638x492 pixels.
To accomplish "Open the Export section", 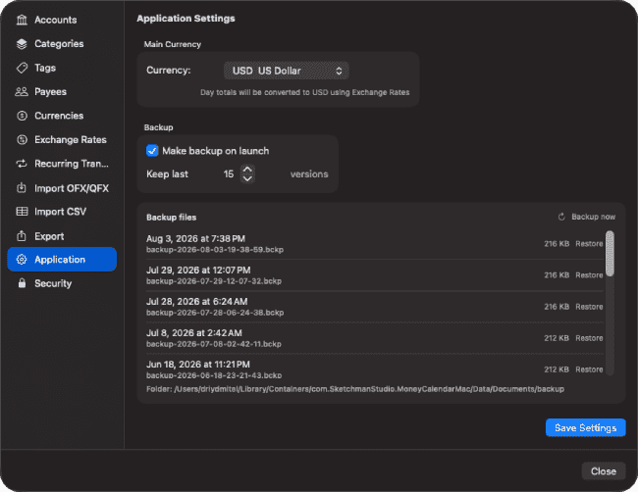I will tap(62, 236).
